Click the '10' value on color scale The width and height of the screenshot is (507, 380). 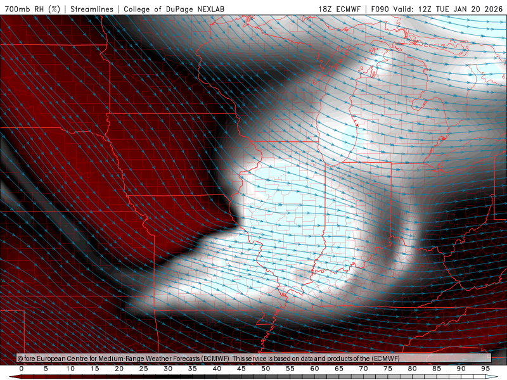click(x=70, y=369)
